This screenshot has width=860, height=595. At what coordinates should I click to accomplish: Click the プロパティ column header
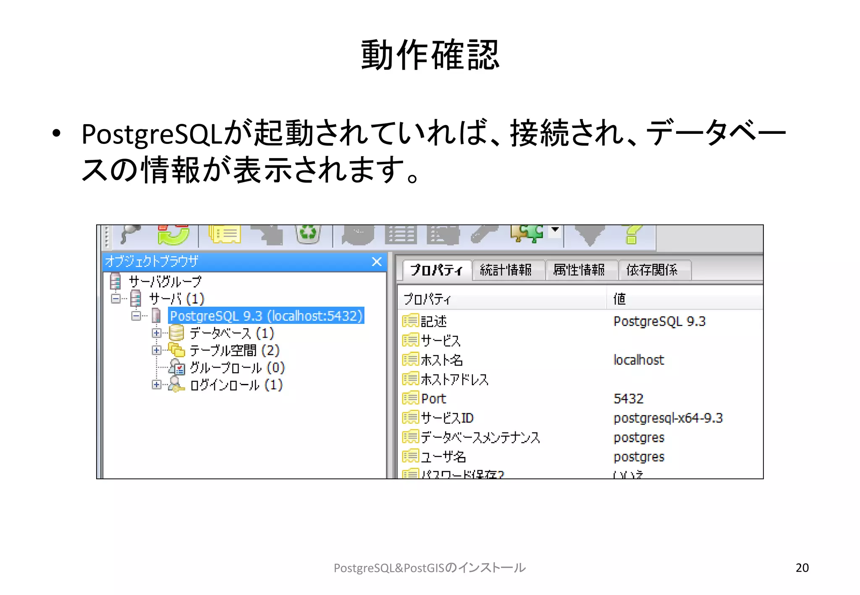[x=502, y=299]
